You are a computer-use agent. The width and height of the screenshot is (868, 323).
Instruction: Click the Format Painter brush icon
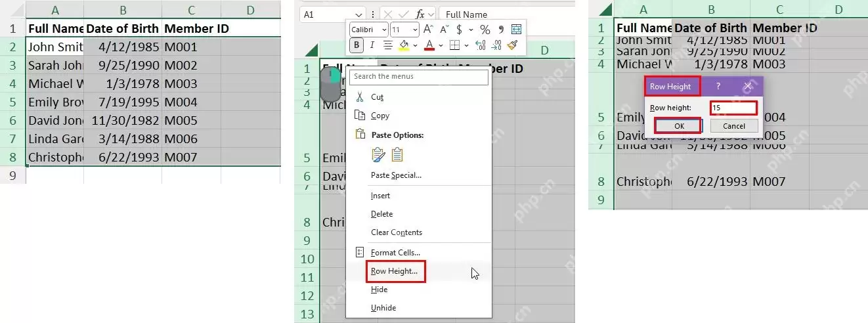(513, 45)
